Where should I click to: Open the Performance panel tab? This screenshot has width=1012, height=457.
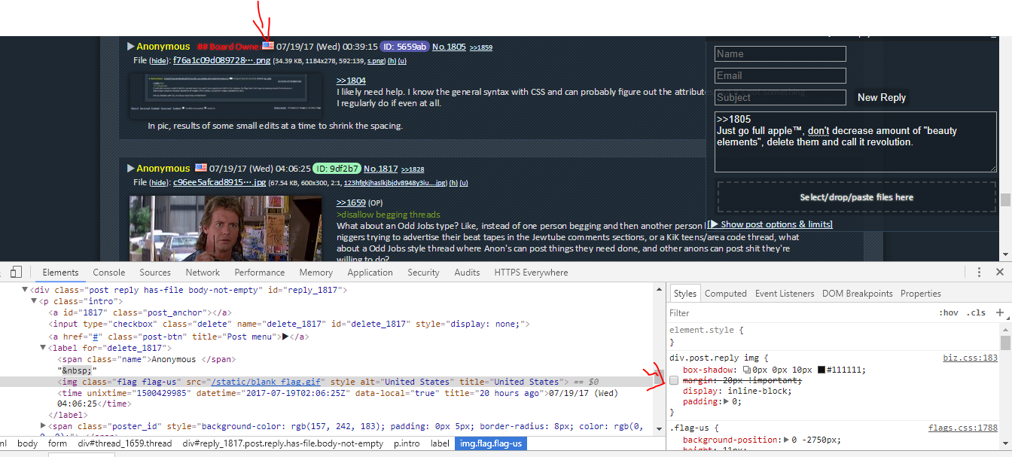pyautogui.click(x=259, y=273)
